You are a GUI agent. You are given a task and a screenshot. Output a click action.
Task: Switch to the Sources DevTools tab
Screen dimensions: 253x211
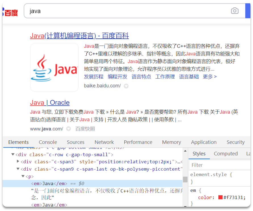coord(76,142)
